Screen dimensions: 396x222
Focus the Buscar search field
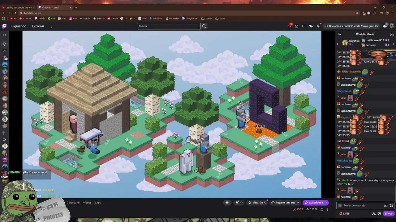[x=169, y=26]
